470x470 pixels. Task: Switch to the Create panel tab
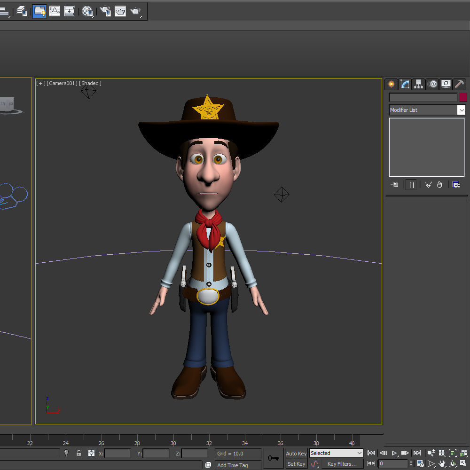tap(391, 84)
